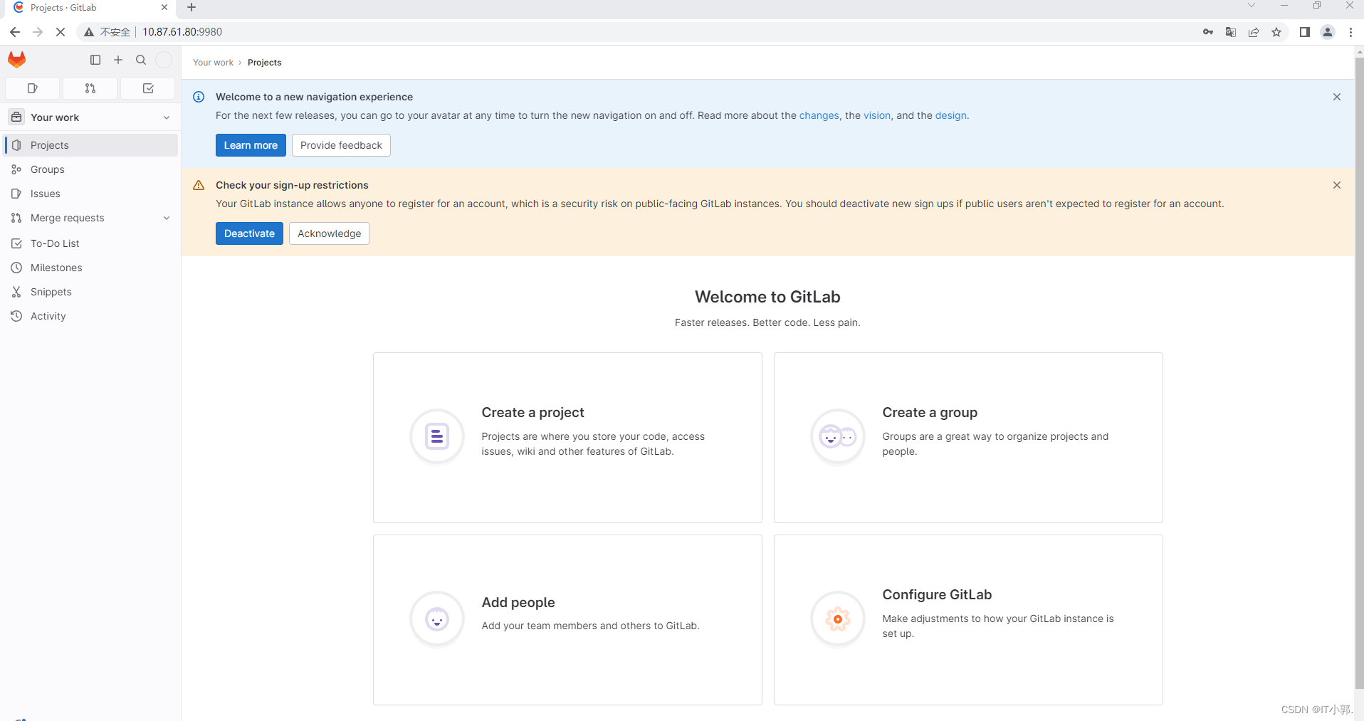
Task: Open the changes link
Action: (x=819, y=115)
